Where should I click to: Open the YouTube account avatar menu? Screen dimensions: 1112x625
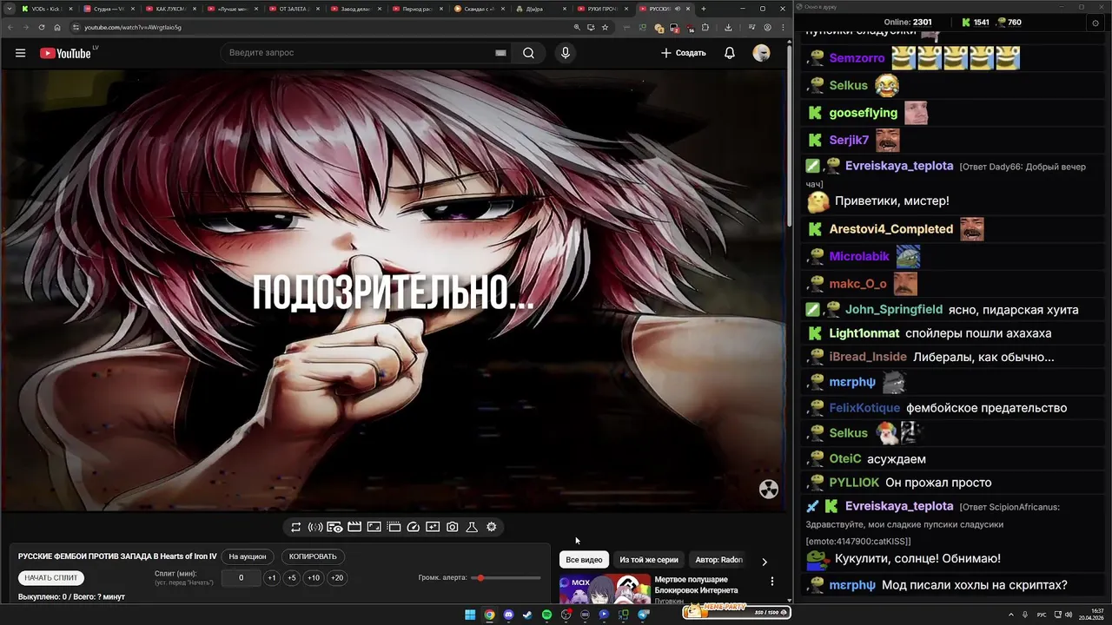[761, 53]
